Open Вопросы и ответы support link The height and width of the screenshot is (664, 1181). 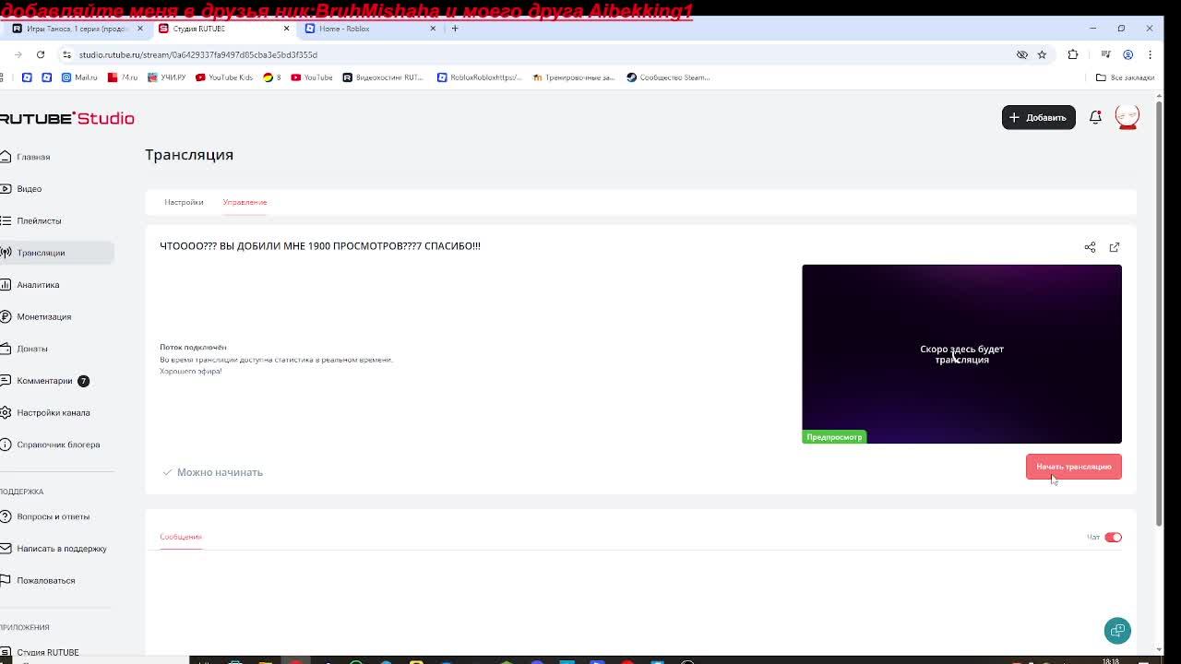(x=53, y=516)
